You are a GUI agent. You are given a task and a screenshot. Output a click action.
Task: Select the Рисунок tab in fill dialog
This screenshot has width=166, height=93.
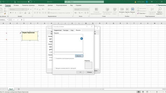78,30
